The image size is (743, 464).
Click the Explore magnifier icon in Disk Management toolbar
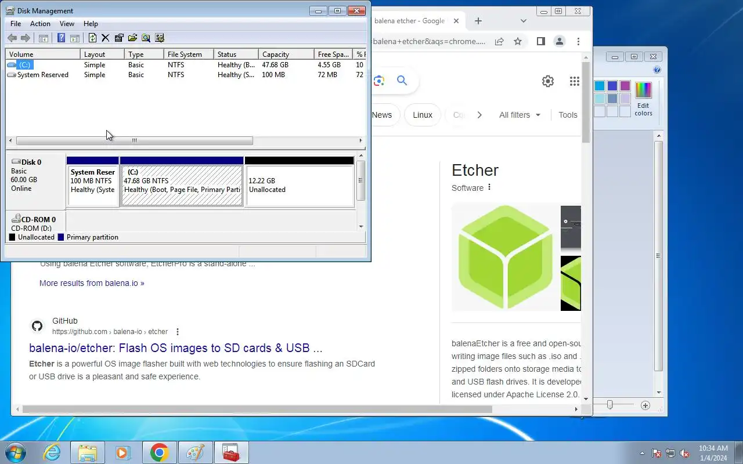click(146, 38)
